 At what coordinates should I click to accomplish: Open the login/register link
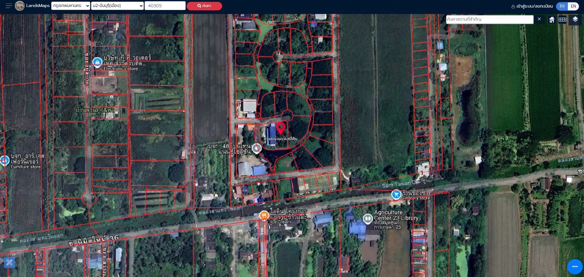pyautogui.click(x=532, y=6)
